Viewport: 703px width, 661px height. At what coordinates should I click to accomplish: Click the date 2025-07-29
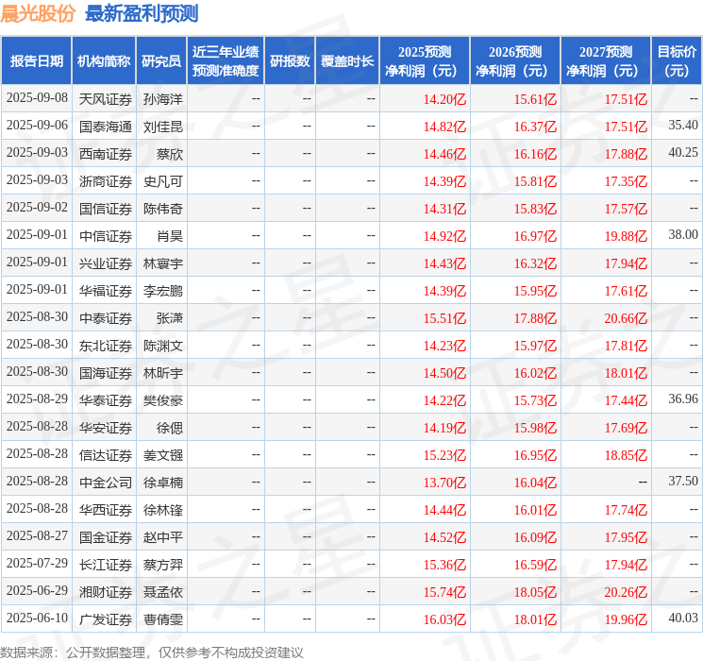tap(37, 563)
